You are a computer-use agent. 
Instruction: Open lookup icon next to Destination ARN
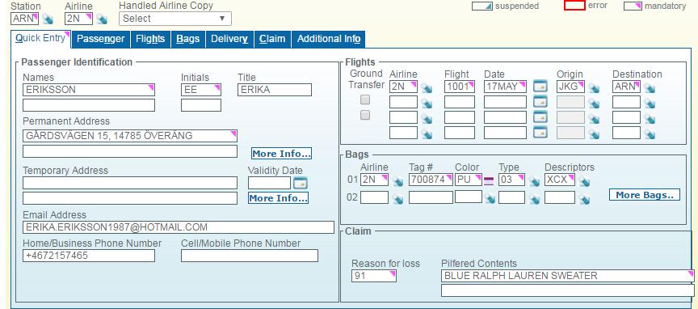click(x=650, y=88)
